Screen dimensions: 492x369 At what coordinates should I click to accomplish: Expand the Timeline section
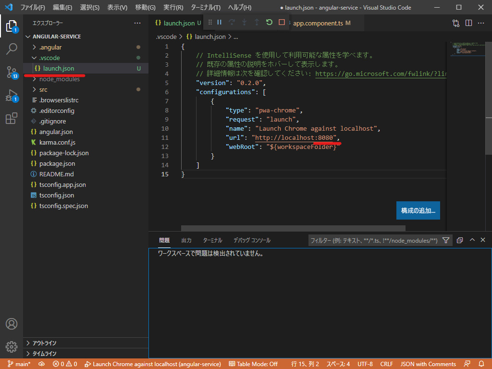(86, 354)
